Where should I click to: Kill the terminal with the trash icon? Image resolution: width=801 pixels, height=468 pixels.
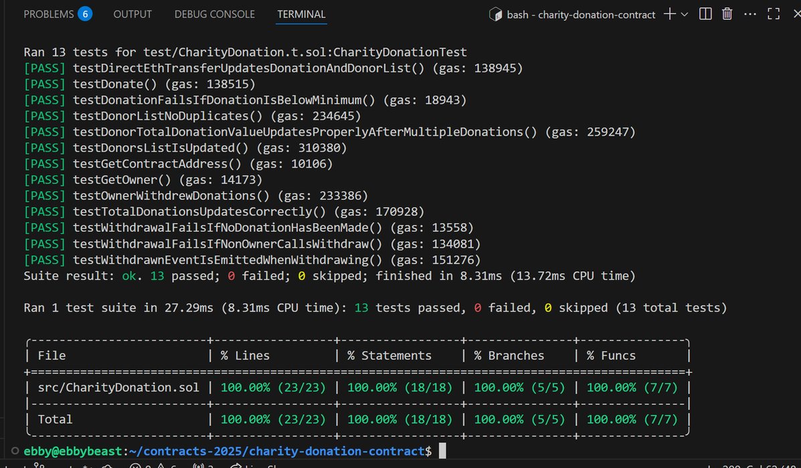[727, 14]
